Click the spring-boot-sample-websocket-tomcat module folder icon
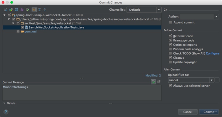The height and width of the screenshot is (117, 222). [14, 15]
